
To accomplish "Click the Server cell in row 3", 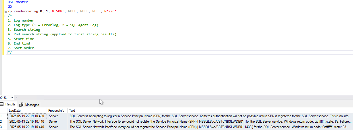I will coord(57,127).
